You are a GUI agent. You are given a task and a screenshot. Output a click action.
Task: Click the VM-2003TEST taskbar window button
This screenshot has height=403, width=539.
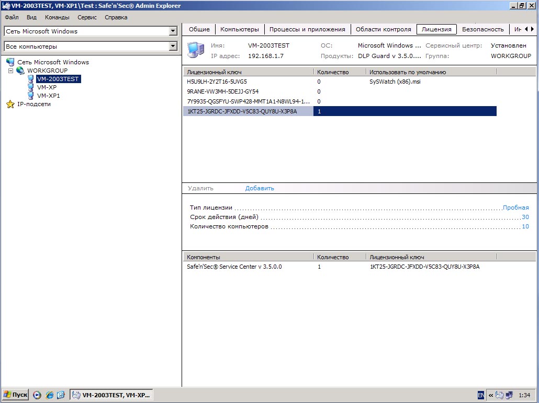pos(111,395)
